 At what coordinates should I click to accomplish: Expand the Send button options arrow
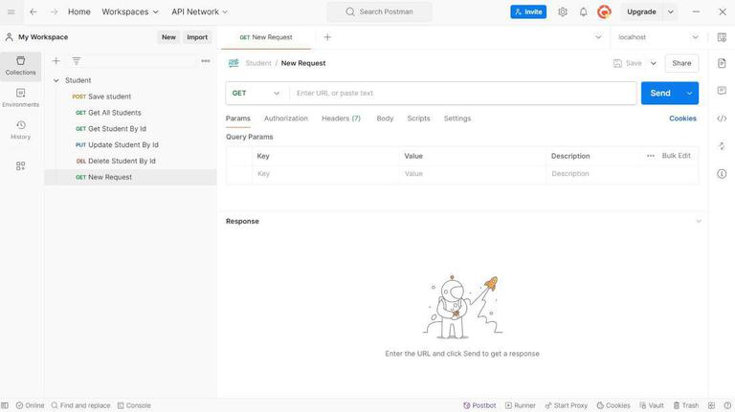tap(689, 93)
